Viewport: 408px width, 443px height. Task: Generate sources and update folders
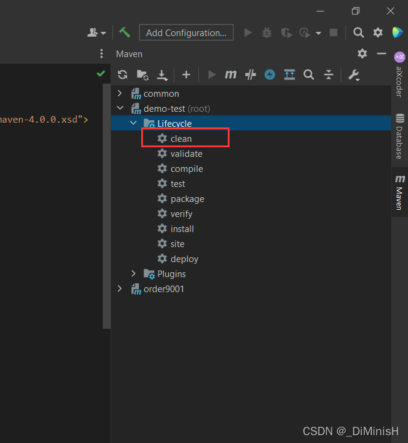click(x=142, y=75)
